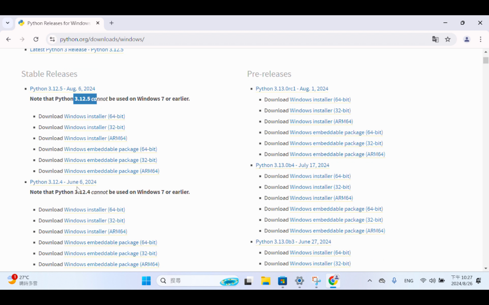Image resolution: width=489 pixels, height=305 pixels.
Task: Open Python 3.13.0b4 - July 17, 2024 link
Action: pyautogui.click(x=292, y=165)
